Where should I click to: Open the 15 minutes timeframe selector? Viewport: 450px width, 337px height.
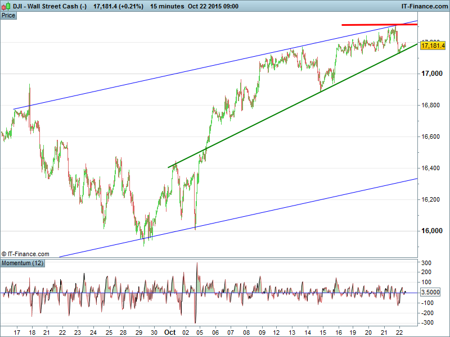pyautogui.click(x=168, y=6)
